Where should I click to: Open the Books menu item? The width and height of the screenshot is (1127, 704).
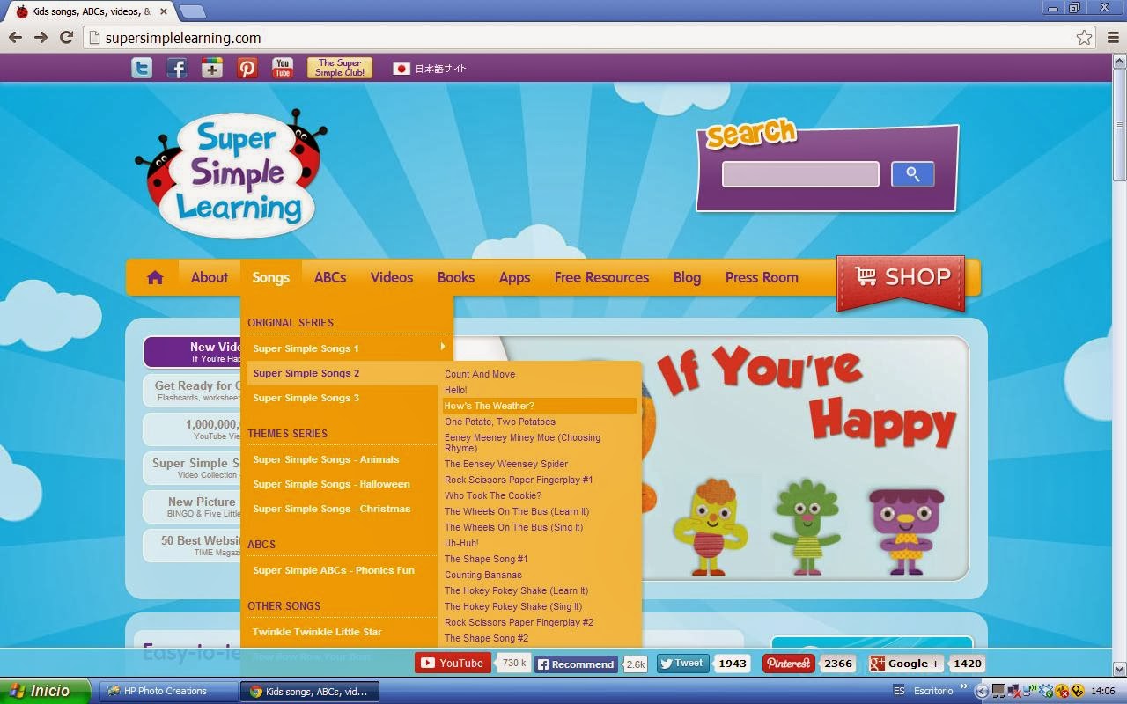(x=456, y=277)
